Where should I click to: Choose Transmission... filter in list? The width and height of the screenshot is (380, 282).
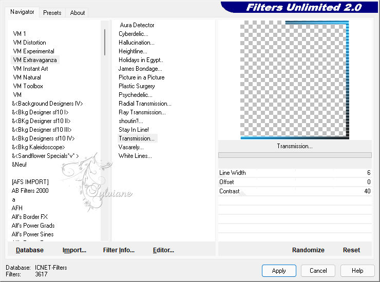137,138
